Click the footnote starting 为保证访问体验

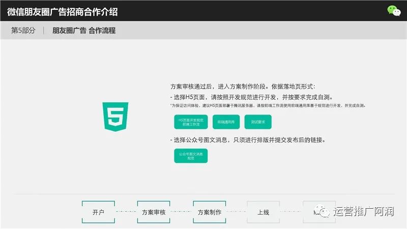point(268,106)
